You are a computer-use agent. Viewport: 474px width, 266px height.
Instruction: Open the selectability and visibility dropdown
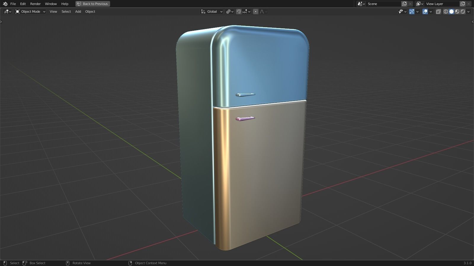point(402,12)
